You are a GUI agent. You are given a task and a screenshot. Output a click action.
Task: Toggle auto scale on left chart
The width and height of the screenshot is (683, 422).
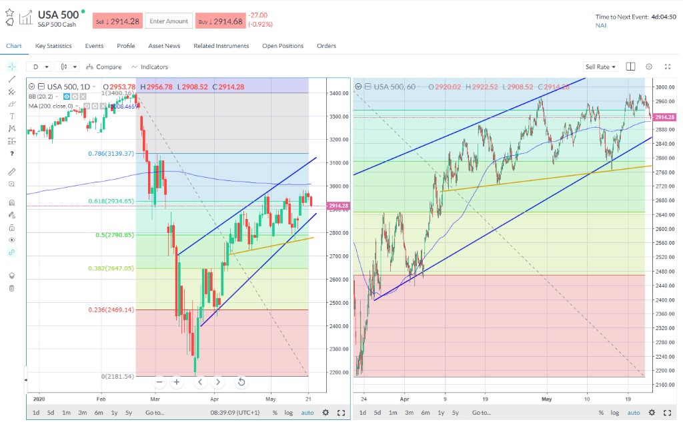307,413
